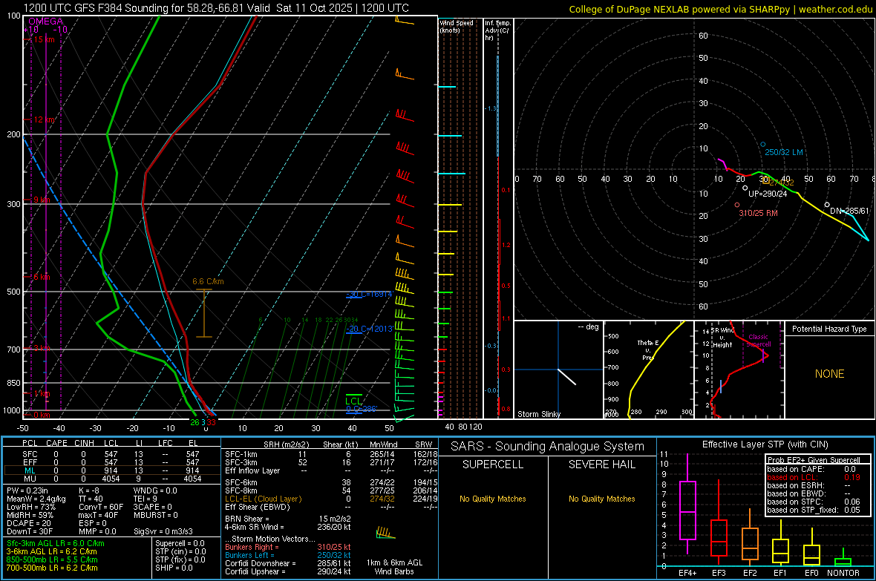
Task: Click the Bunkers Right storm motion
Action: (x=288, y=547)
